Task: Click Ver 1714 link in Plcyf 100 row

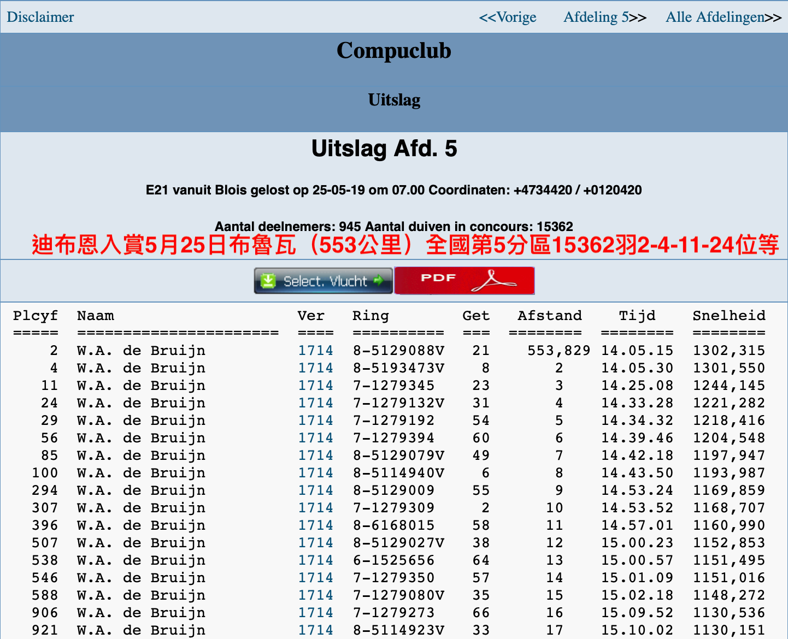Action: coord(316,473)
